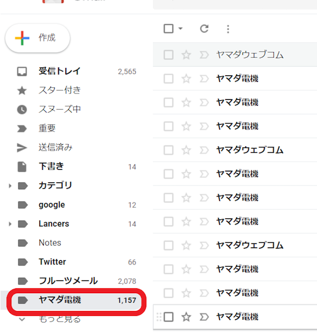317x332 pixels.
Task: Open the selection dropdown arrow beside select-all
Action: point(180,28)
